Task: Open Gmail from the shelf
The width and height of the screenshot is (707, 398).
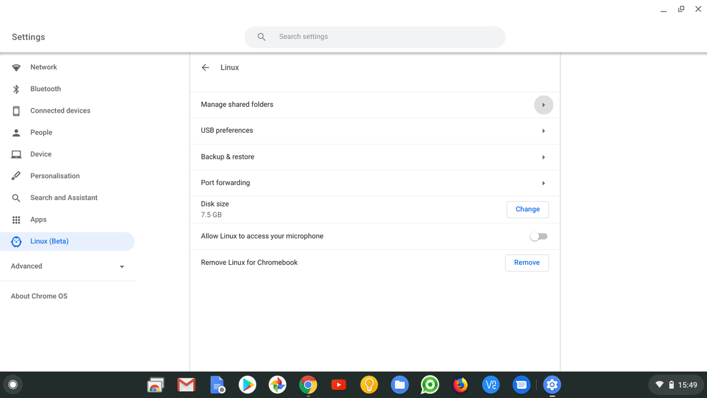Action: 186,384
